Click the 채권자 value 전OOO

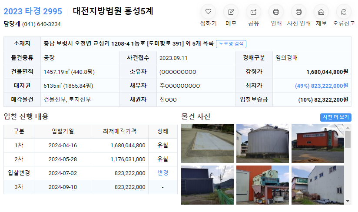(x=168, y=99)
